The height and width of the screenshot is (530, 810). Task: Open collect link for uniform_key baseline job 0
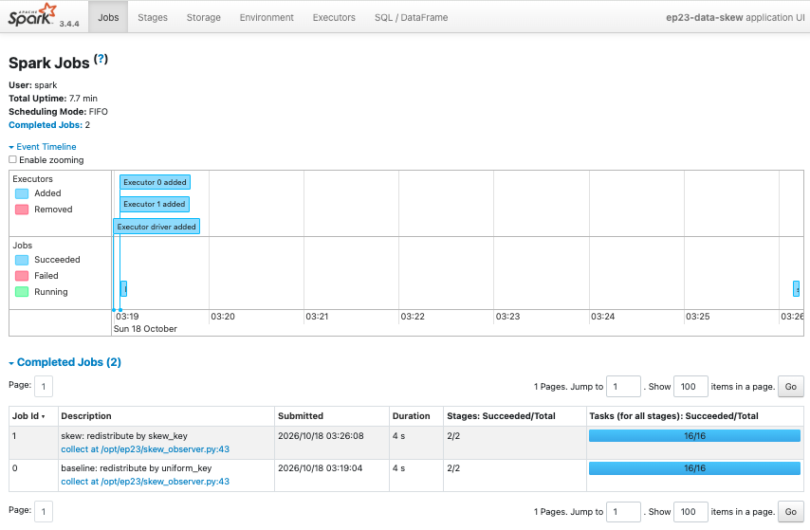click(x=145, y=482)
